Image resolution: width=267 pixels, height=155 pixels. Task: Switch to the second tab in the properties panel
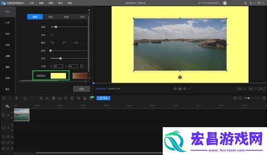pyautogui.click(x=51, y=17)
